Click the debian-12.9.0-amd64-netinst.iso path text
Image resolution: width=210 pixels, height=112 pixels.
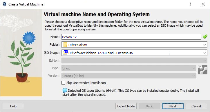[x=101, y=53]
